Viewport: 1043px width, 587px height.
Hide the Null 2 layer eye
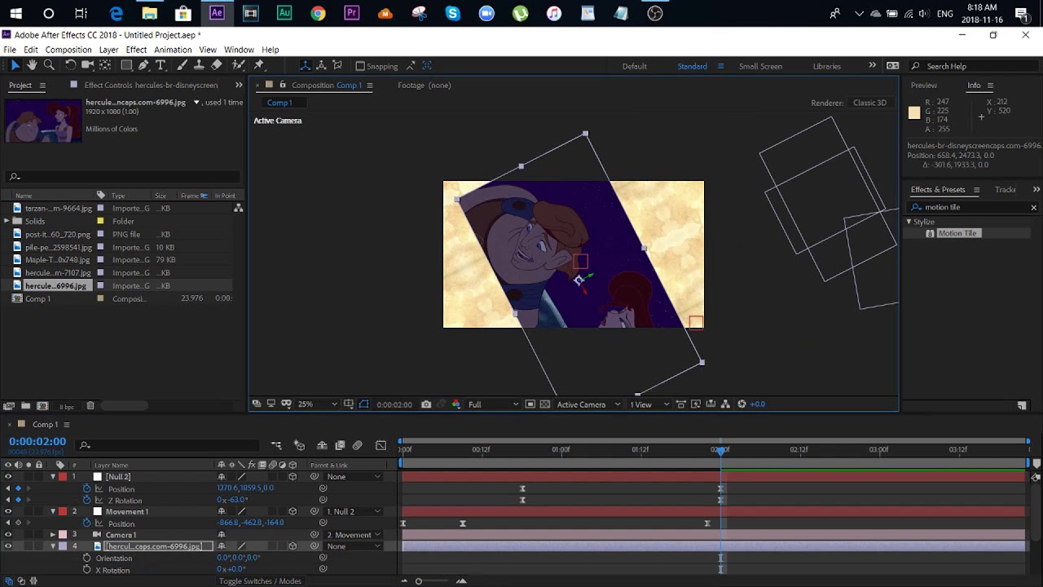8,477
